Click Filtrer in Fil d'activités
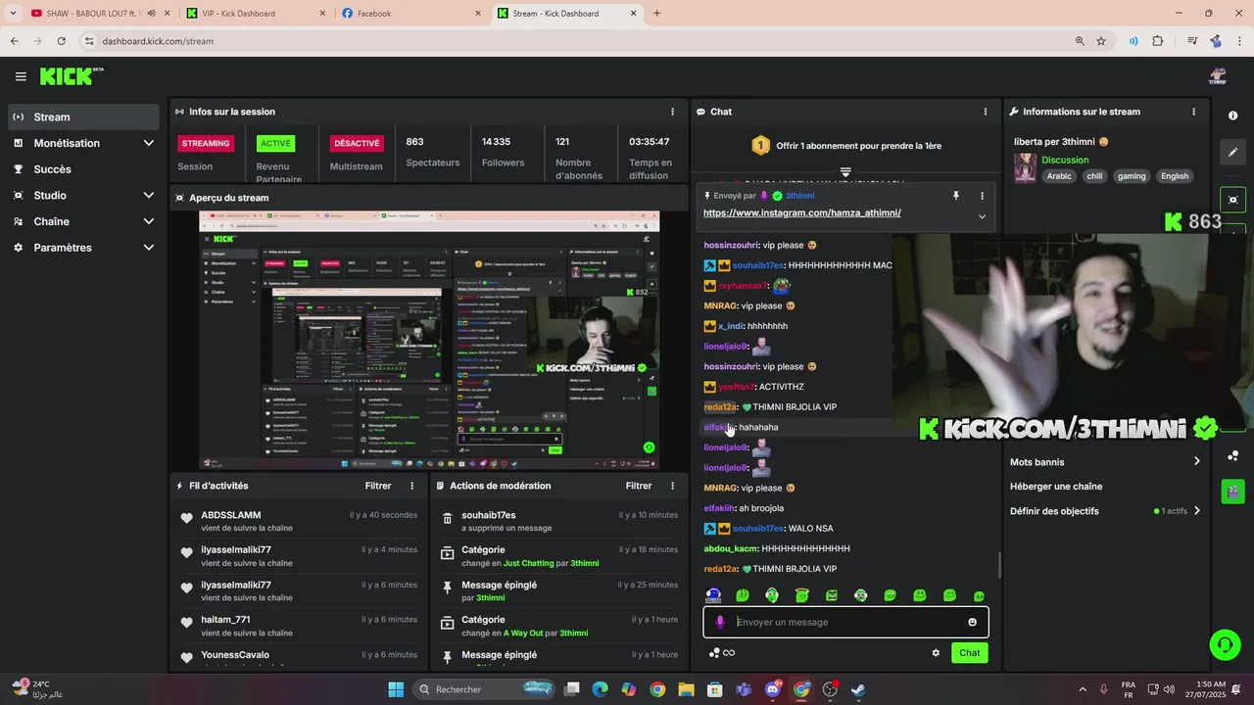 pos(378,486)
